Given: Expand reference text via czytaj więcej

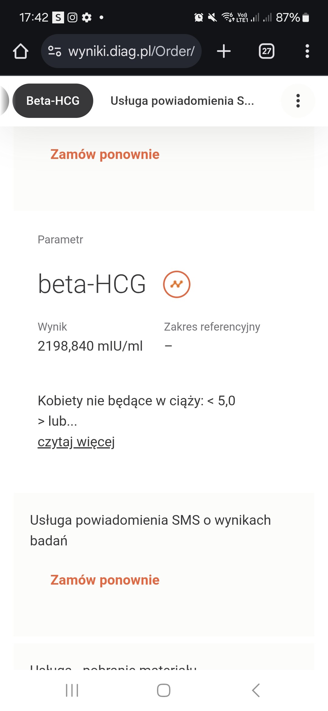Looking at the screenshot, I should pyautogui.click(x=76, y=442).
